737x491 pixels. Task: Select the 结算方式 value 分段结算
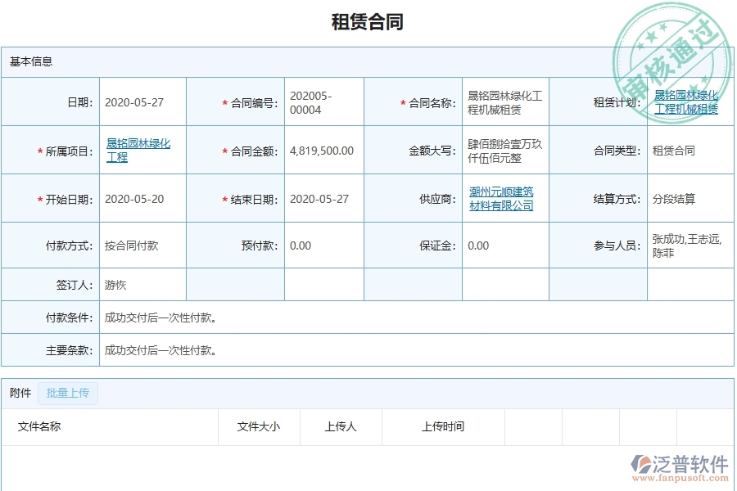click(673, 197)
